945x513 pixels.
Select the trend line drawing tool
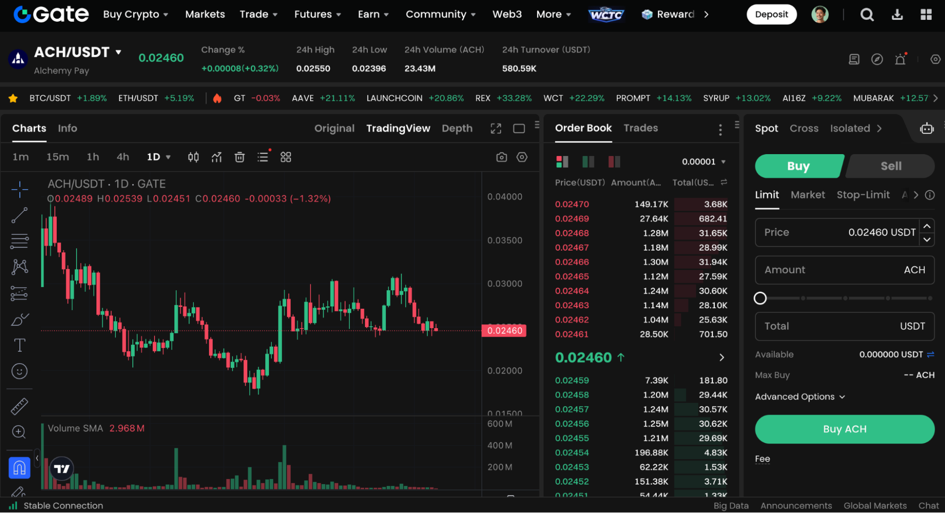tap(19, 215)
